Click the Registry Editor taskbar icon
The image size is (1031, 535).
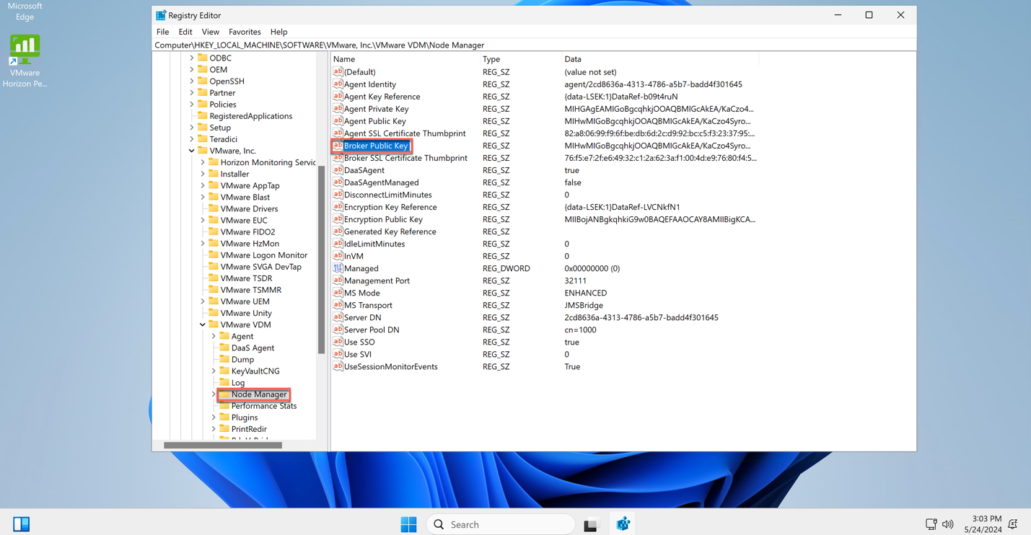click(x=623, y=524)
